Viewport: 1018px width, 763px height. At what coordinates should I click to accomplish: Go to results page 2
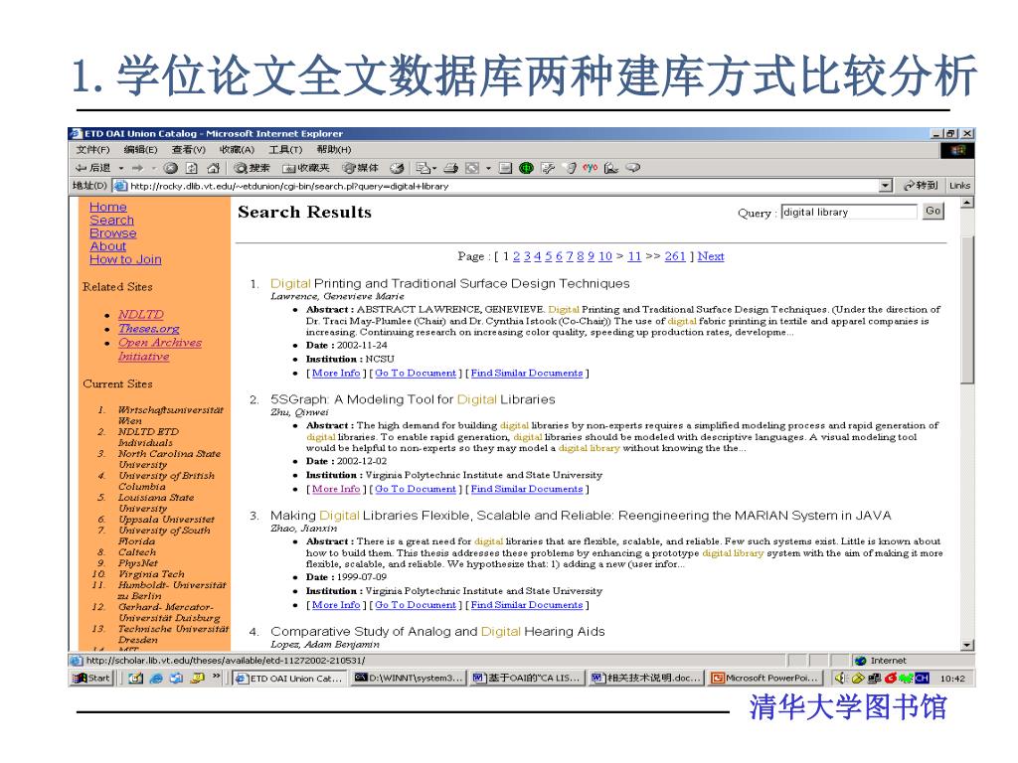pyautogui.click(x=517, y=256)
